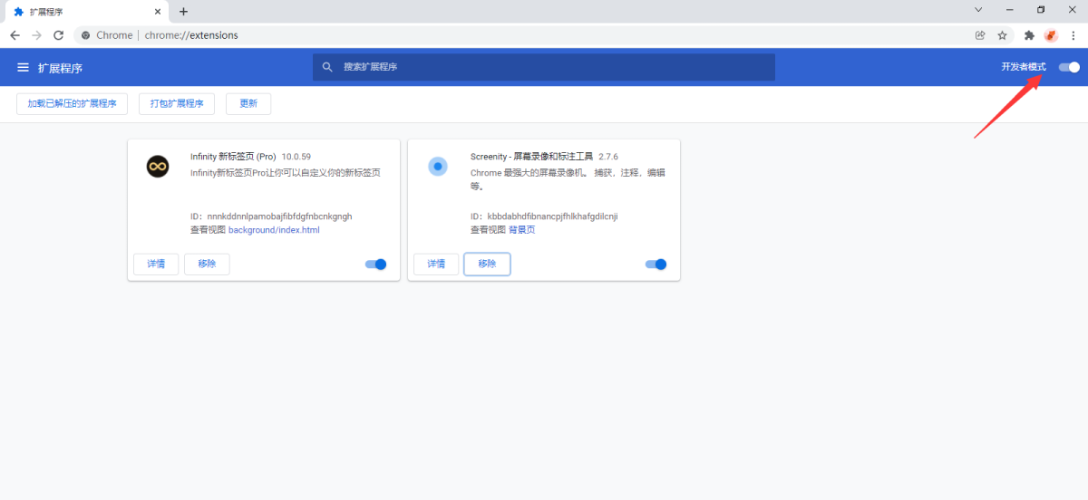Click the profile avatar icon
1088x500 pixels.
1051,35
